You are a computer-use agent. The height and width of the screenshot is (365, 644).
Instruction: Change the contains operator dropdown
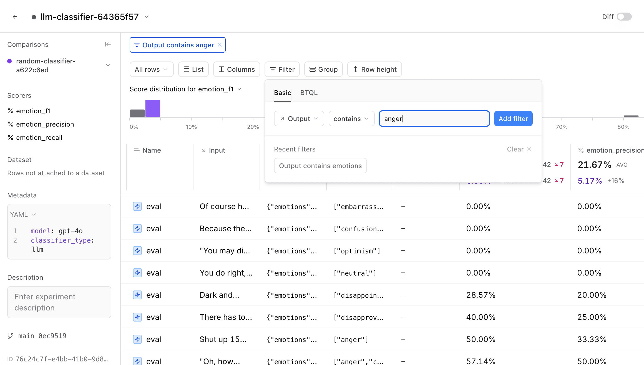coord(351,119)
